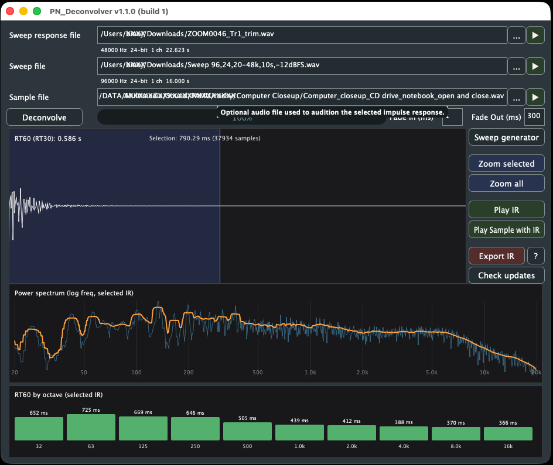Play the sample file audio

coord(535,97)
